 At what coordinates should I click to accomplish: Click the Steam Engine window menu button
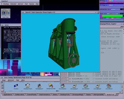point(23,12)
